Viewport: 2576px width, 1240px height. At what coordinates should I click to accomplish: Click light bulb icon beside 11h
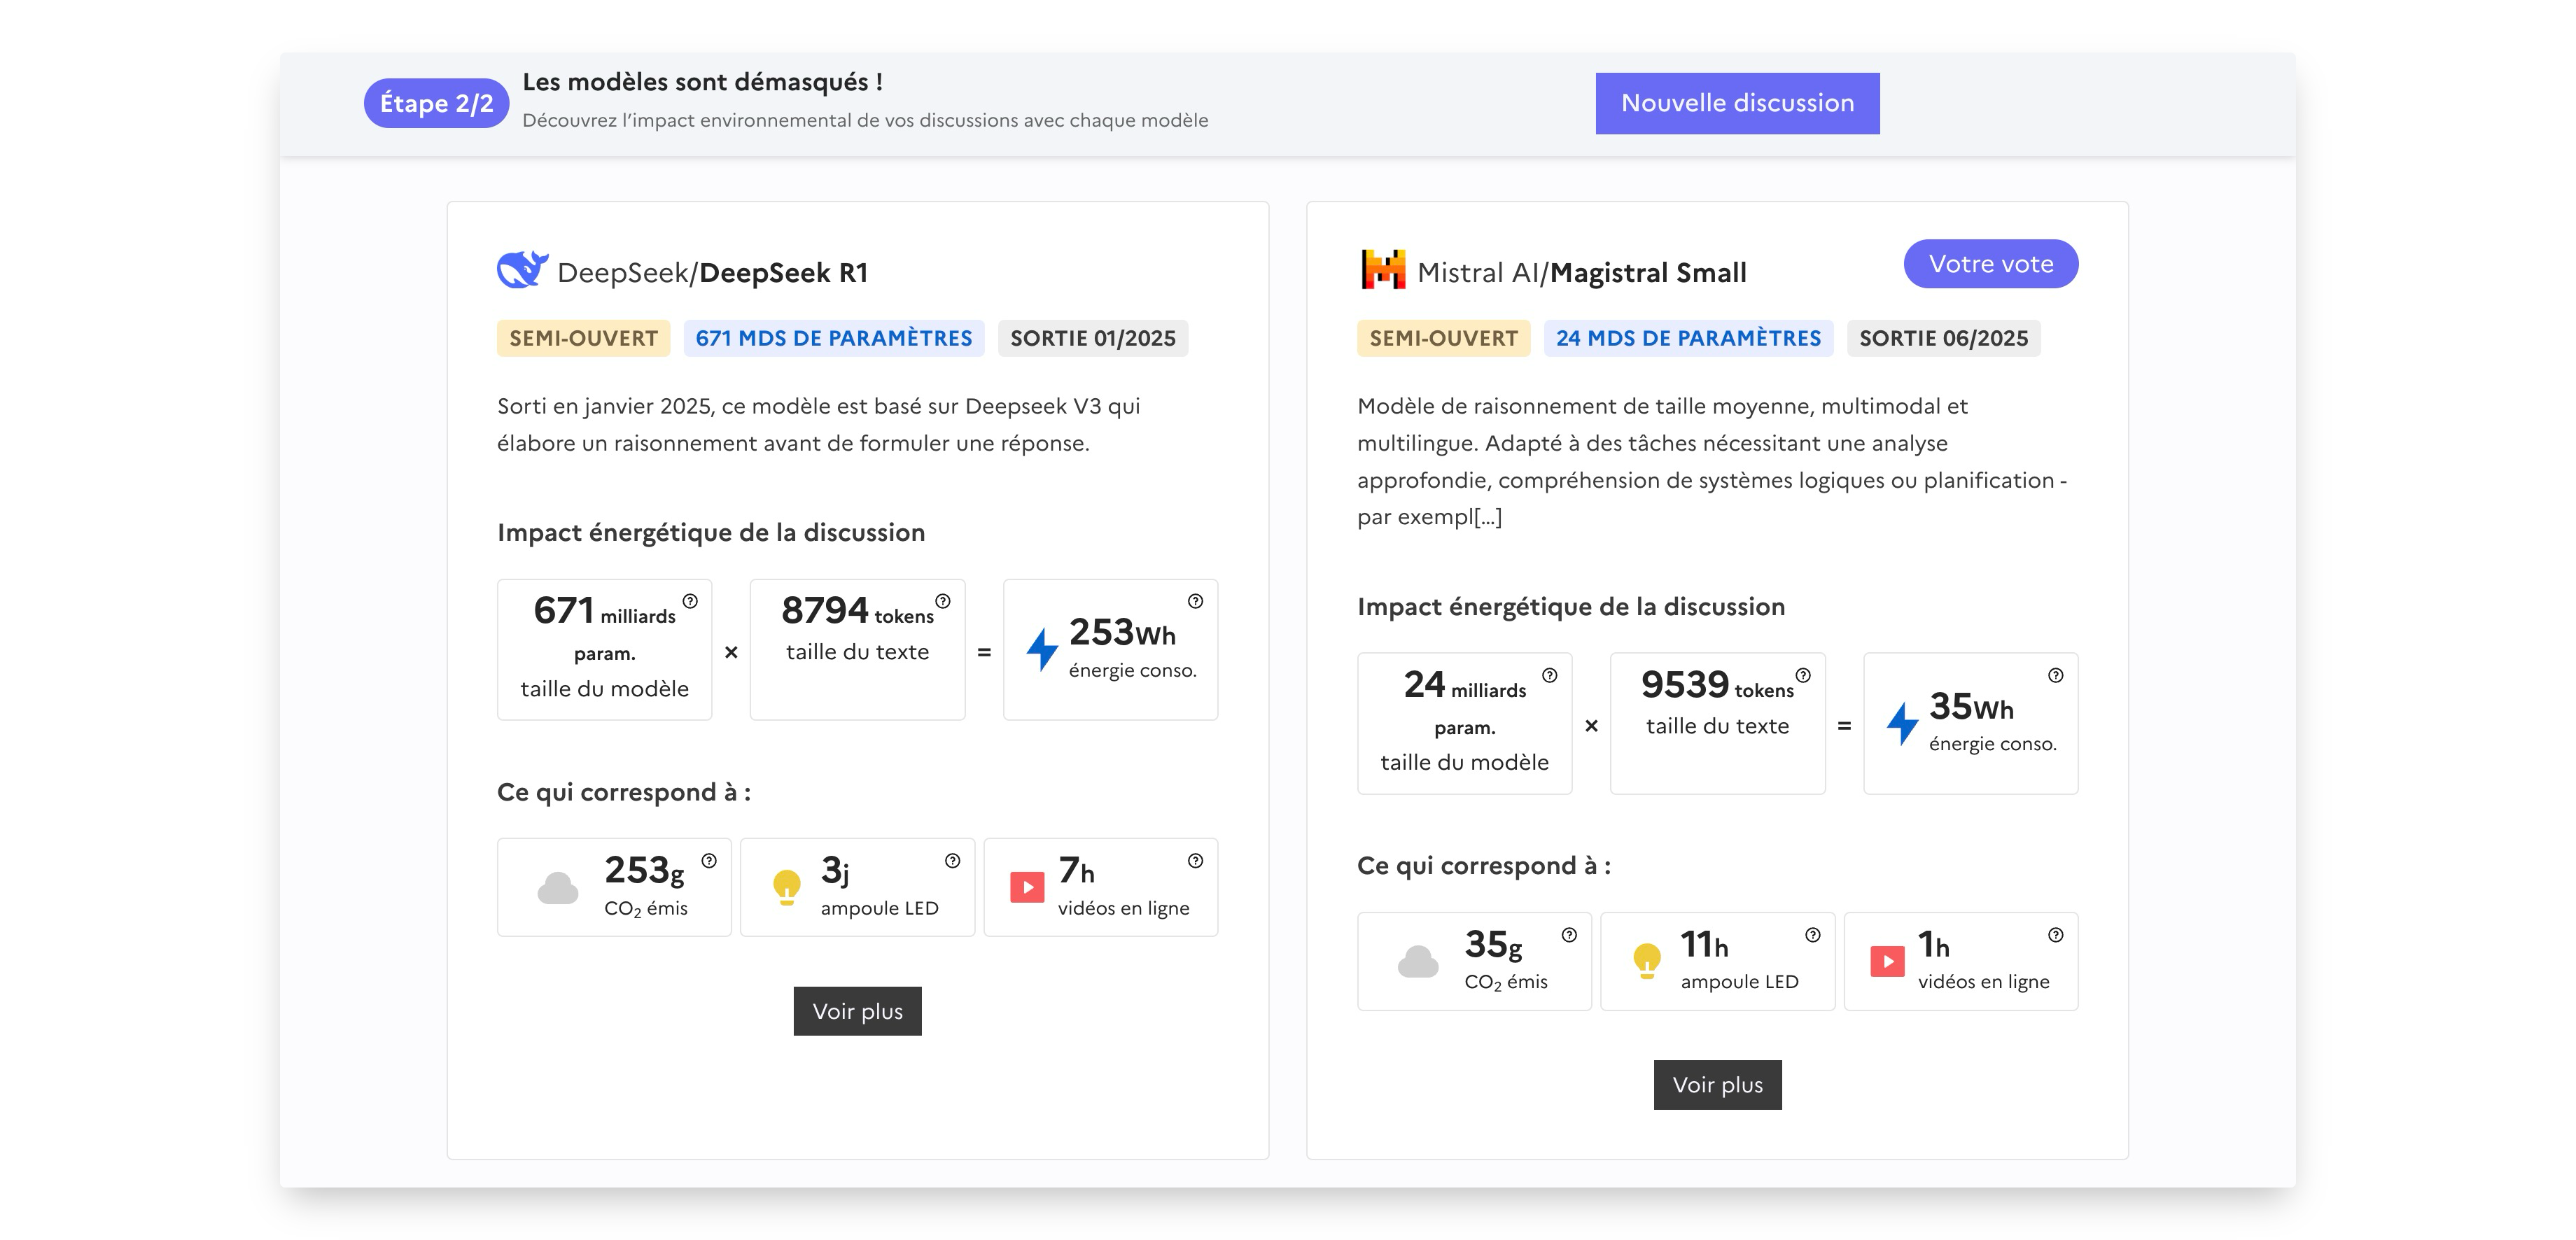tap(1647, 962)
